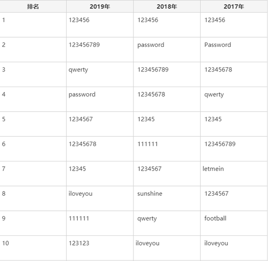Click iloveyou in the 2017年 column
268x261 pixels.
click(216, 244)
